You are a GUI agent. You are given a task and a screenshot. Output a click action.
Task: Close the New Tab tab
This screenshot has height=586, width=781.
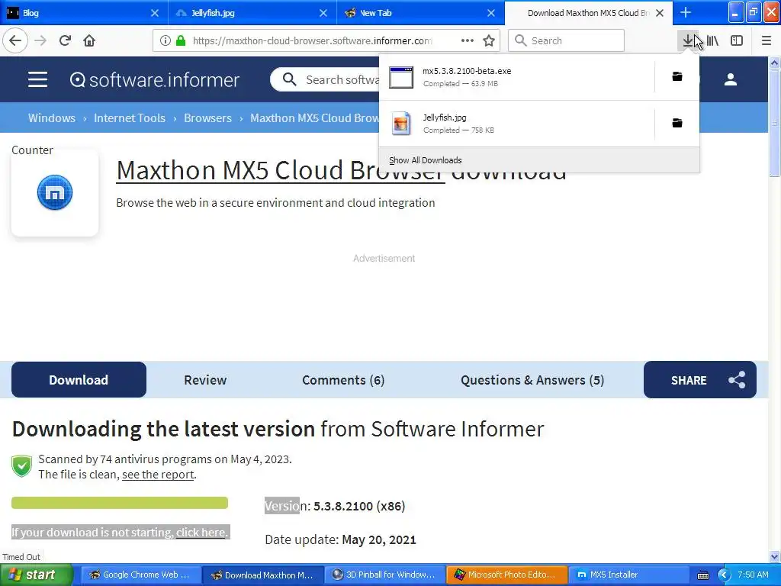click(x=491, y=13)
